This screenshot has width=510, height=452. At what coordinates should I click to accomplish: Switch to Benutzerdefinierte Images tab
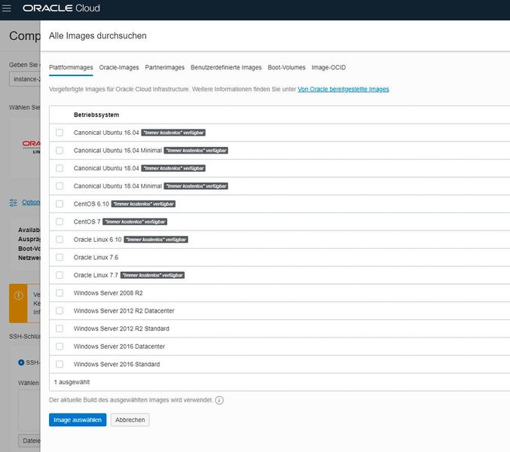tap(226, 68)
